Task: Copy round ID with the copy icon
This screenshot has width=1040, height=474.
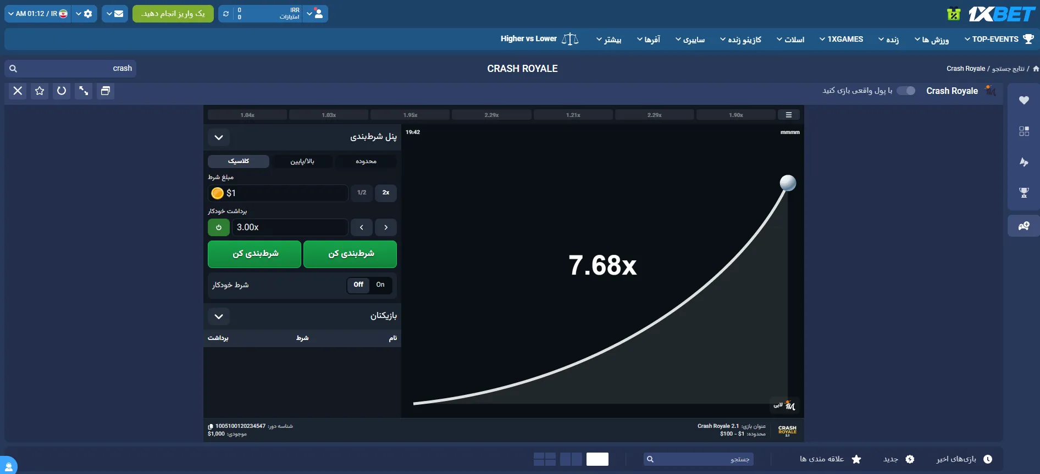Action: click(x=210, y=427)
